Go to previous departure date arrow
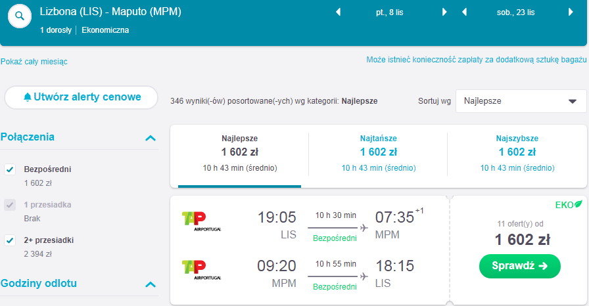The image size is (589, 306). 338,12
